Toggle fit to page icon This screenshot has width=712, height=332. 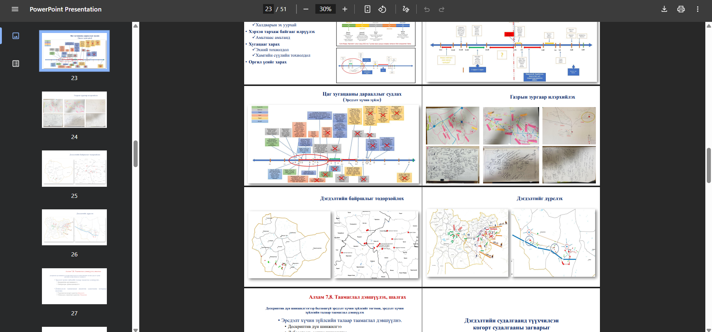point(367,9)
